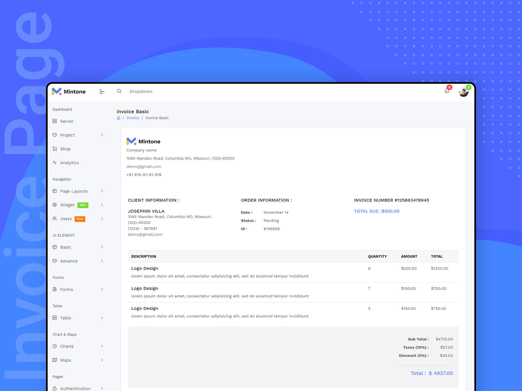
Task: Open the user profile avatar
Action: 463,92
